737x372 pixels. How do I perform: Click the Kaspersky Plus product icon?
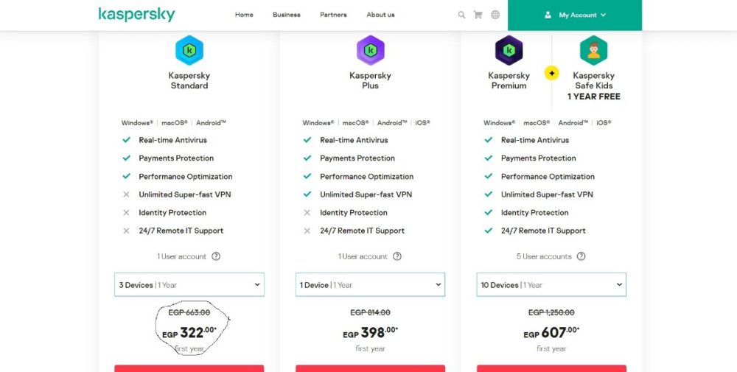(370, 50)
